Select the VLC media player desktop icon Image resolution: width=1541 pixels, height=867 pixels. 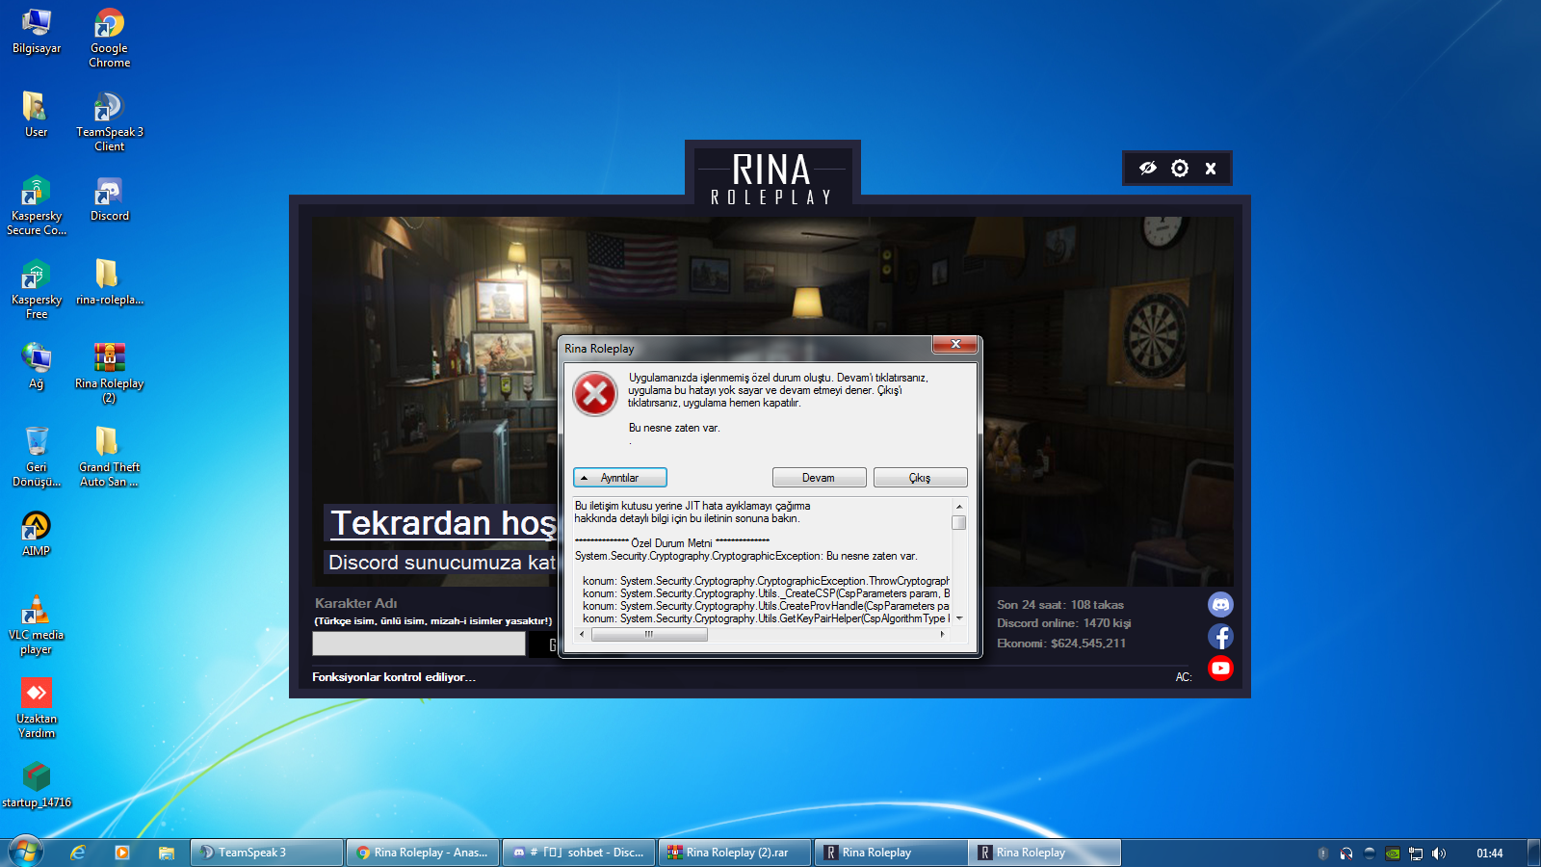coord(37,625)
